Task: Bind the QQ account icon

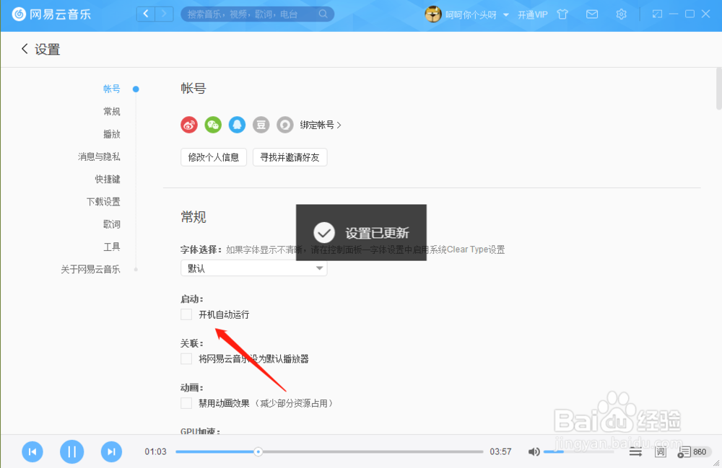Action: point(237,125)
